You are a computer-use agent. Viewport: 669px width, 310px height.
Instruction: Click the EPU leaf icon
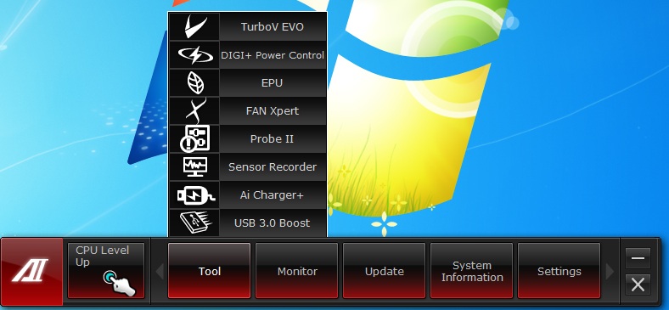click(194, 83)
